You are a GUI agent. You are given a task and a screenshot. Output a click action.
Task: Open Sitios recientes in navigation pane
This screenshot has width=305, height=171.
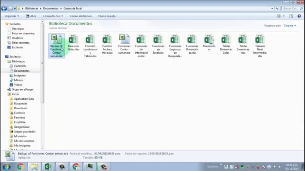pos(20,43)
